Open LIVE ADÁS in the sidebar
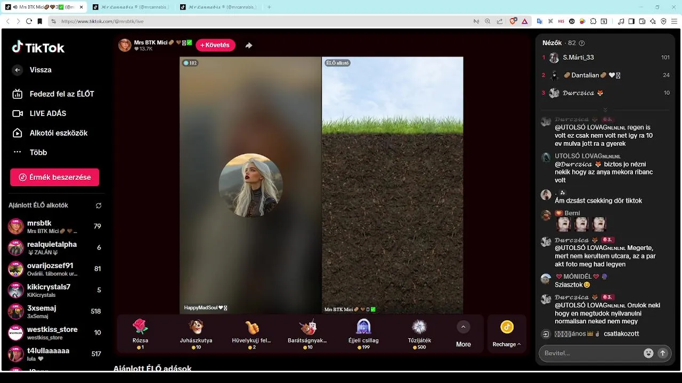 (39, 113)
